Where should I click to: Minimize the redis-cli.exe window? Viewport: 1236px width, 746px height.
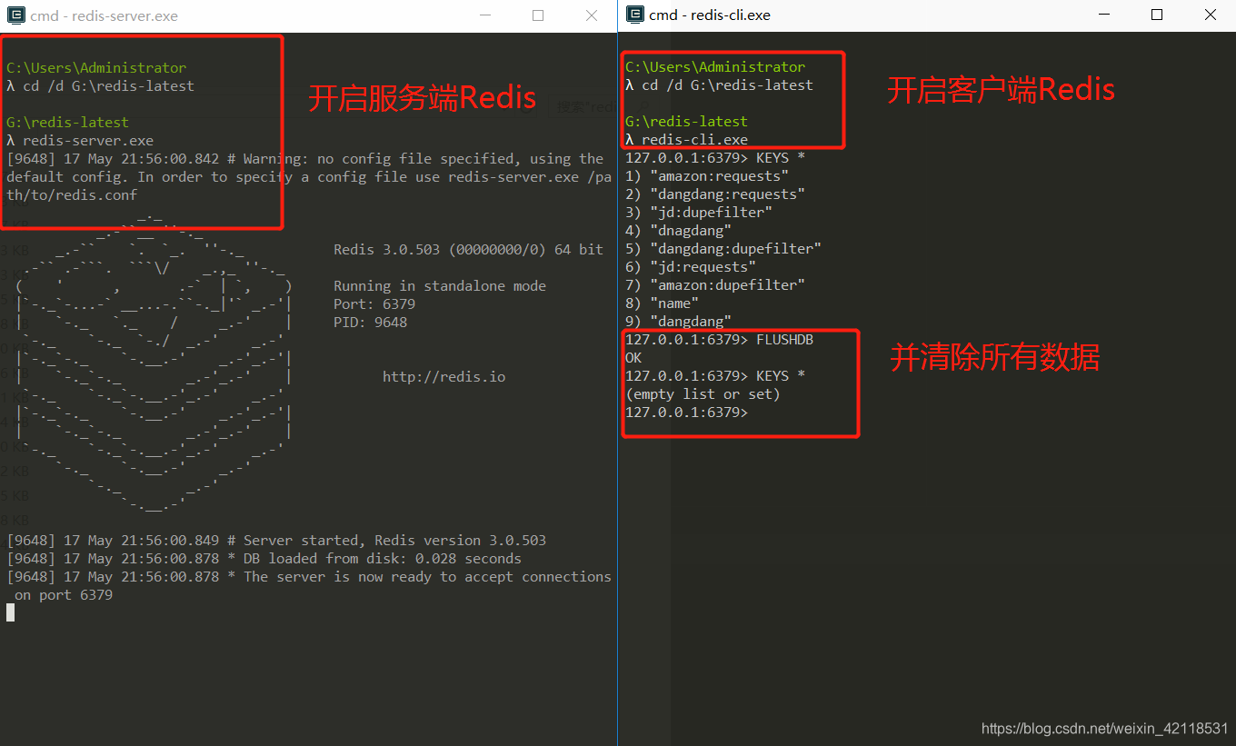coord(1104,15)
